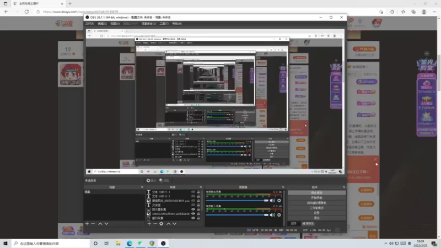
Task: Move scene down with Scenes panel down arrow
Action: click(106, 224)
